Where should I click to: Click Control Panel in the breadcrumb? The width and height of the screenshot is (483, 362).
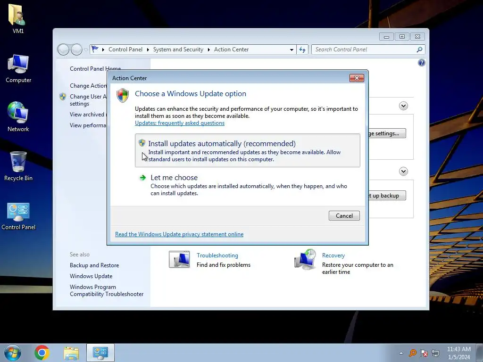pos(125,49)
